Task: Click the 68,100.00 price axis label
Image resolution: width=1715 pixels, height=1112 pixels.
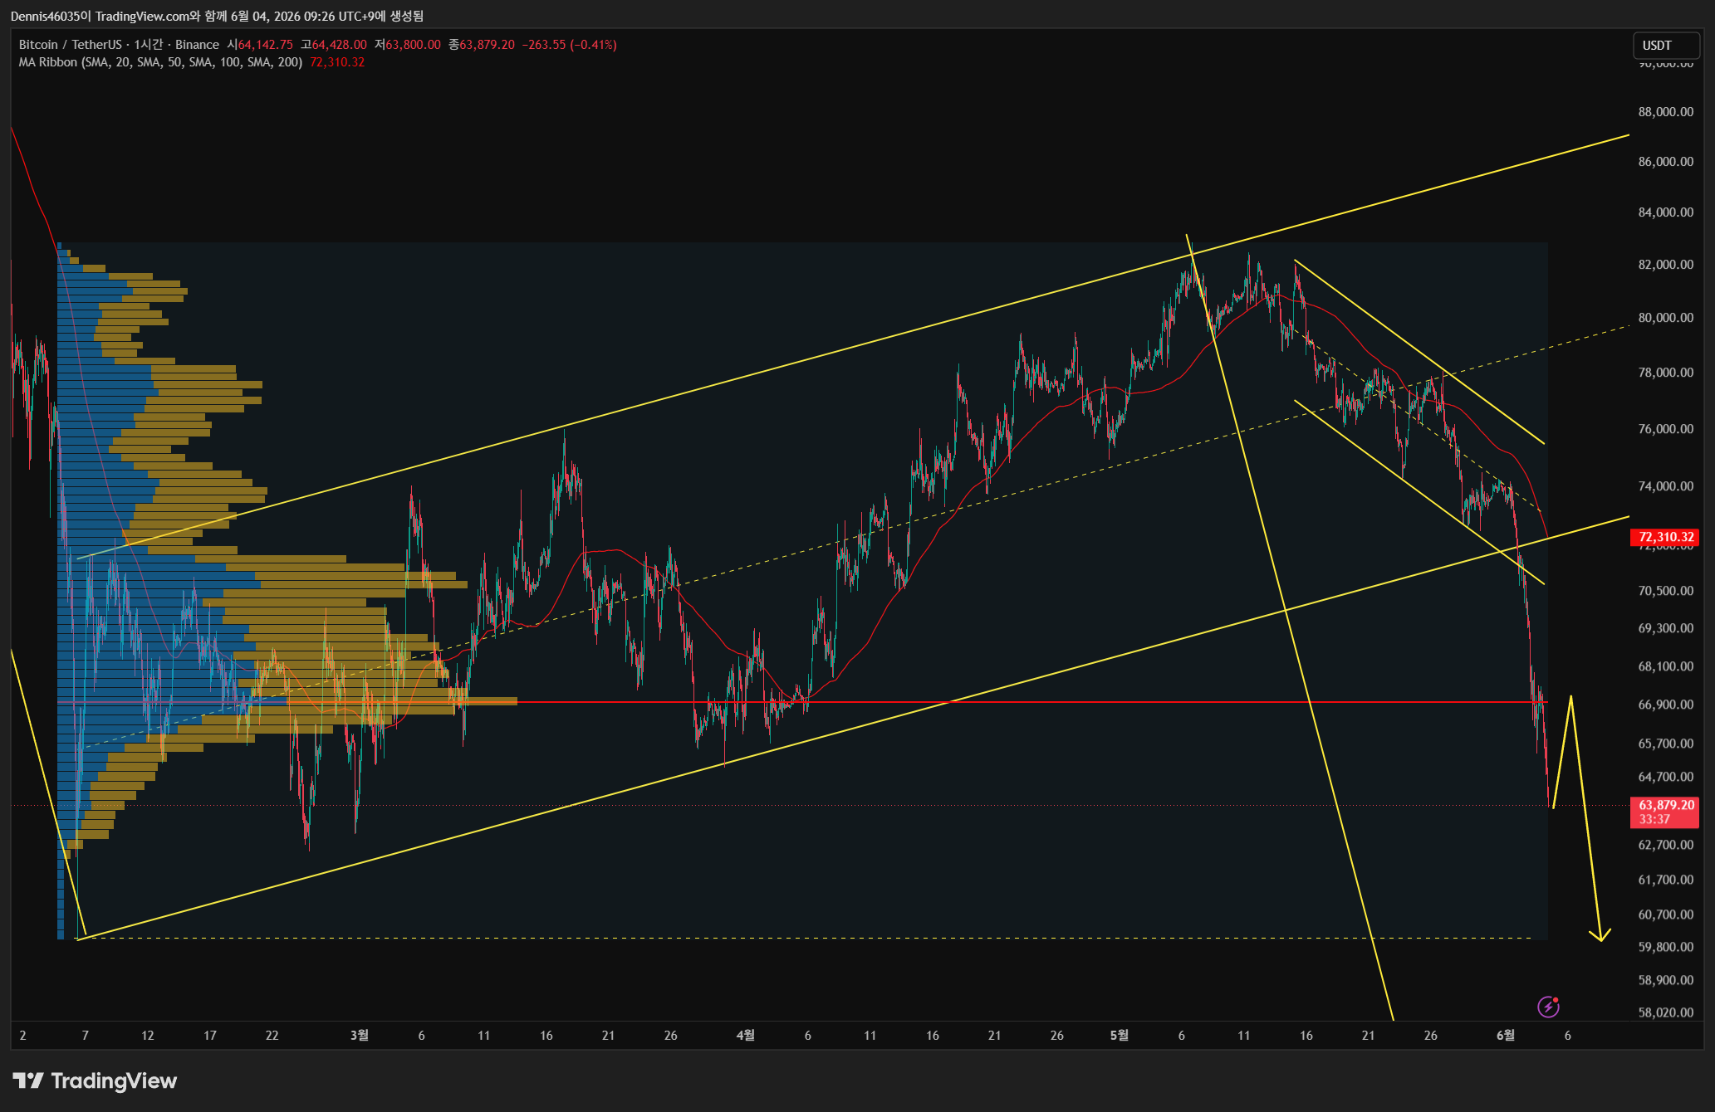Action: [1665, 666]
